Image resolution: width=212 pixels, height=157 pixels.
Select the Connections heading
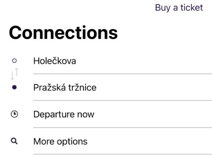click(63, 33)
